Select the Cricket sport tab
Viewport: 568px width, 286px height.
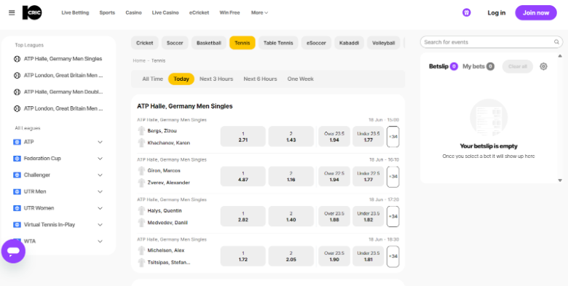pos(144,43)
